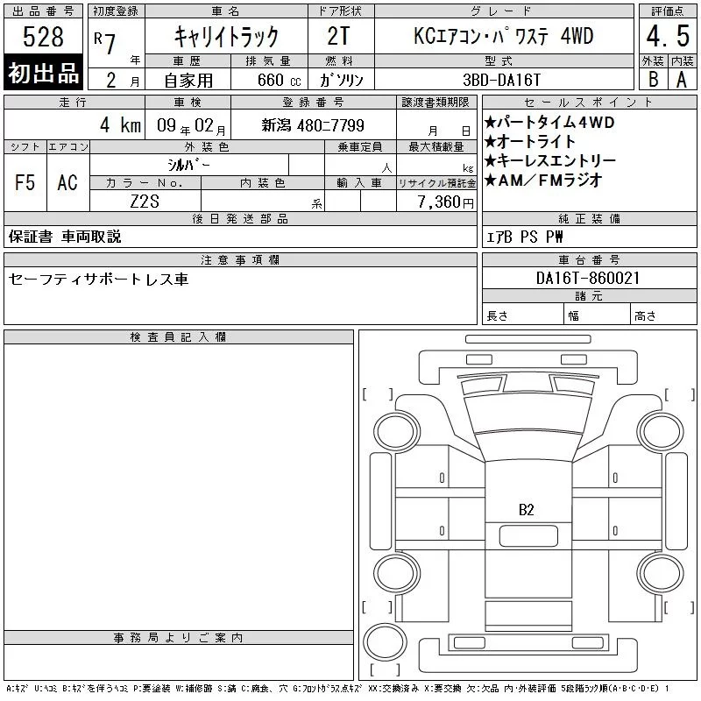Select the 初出品 black label
This screenshot has height=701, width=701.
[x=43, y=73]
